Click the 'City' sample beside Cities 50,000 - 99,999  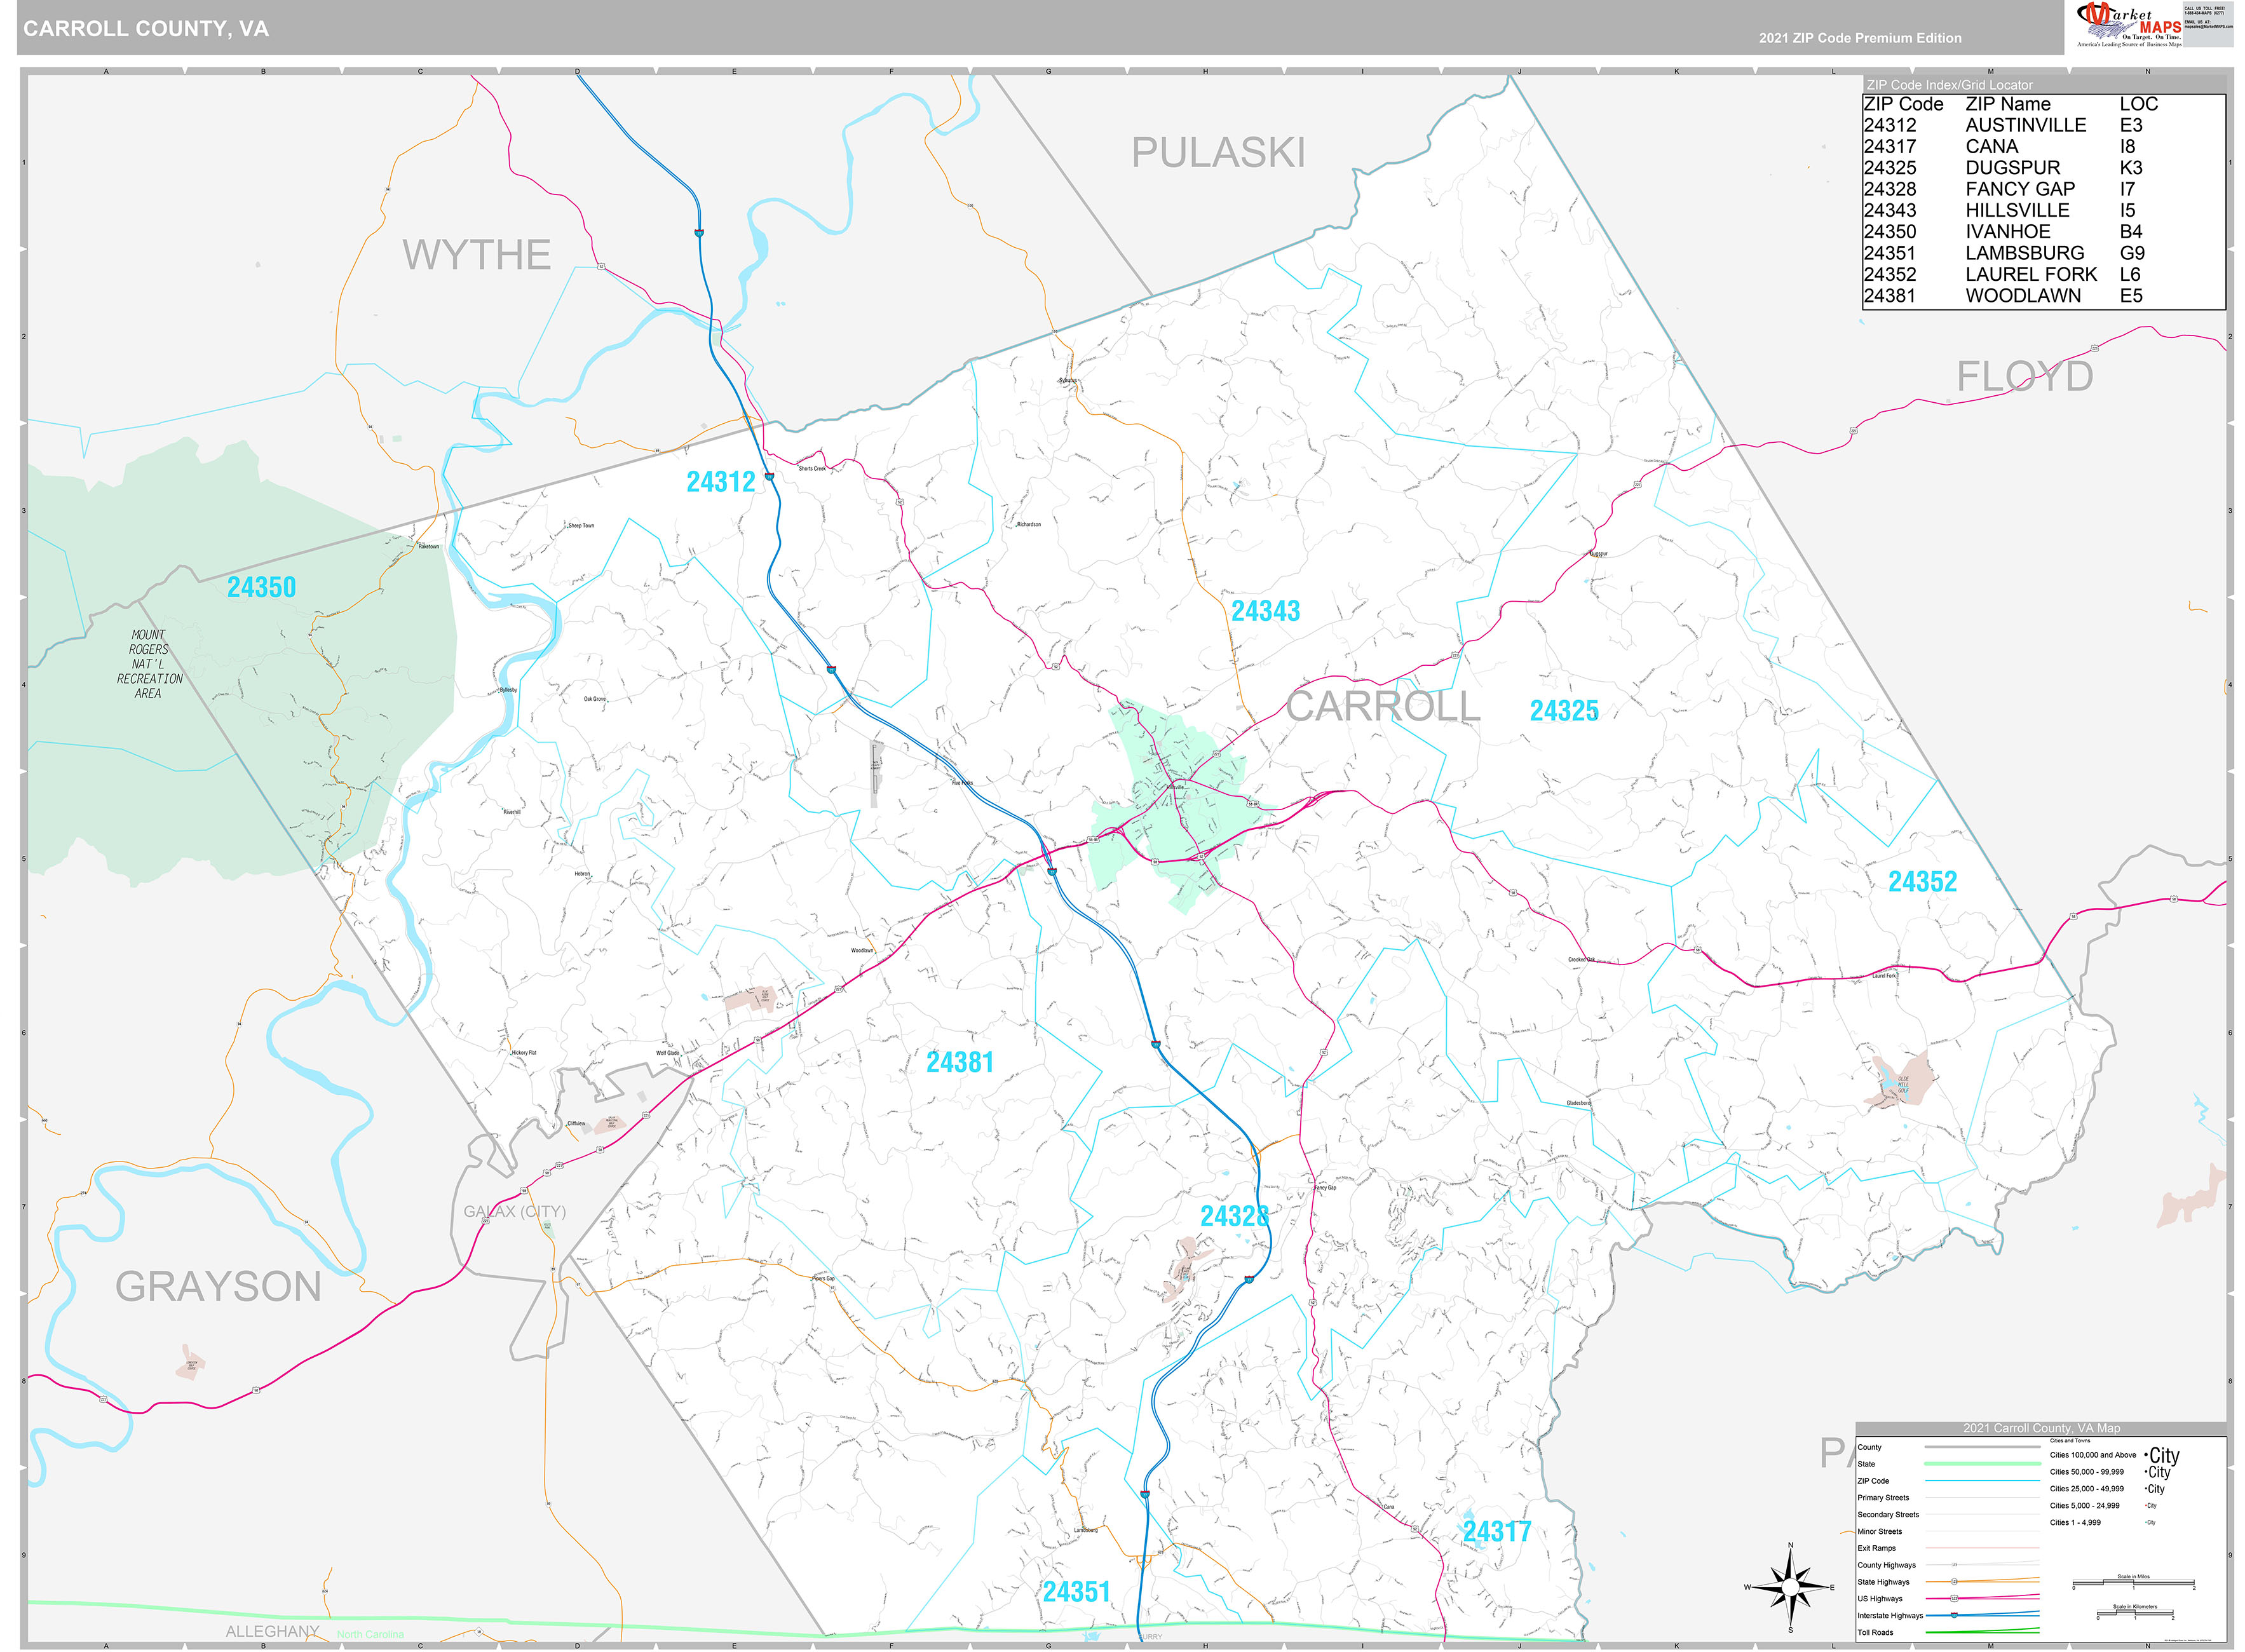point(2158,1472)
